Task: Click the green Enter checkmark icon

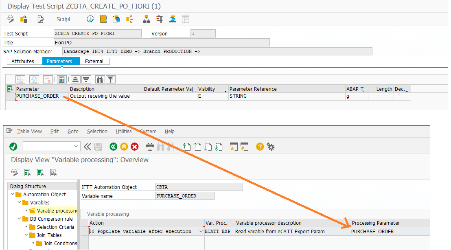Action: pyautogui.click(x=13, y=147)
